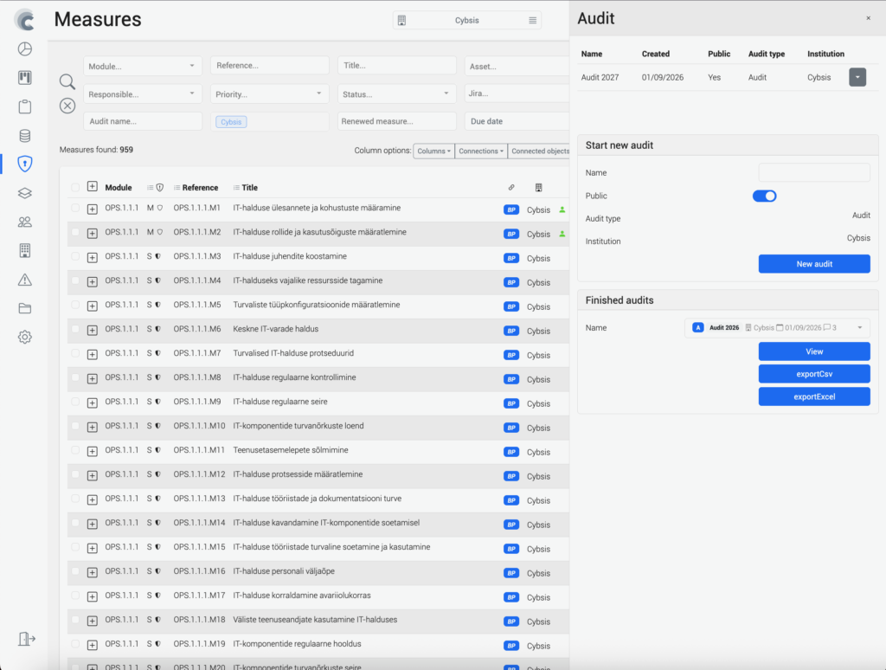Click the warning triangle sidebar icon
The image size is (886, 670).
pos(25,279)
